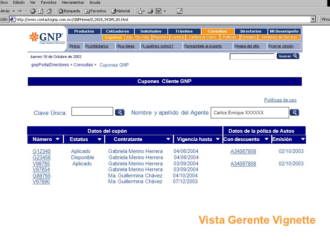The image size is (330, 247).
Task: Select the Trámites tab
Action: pos(184,31)
